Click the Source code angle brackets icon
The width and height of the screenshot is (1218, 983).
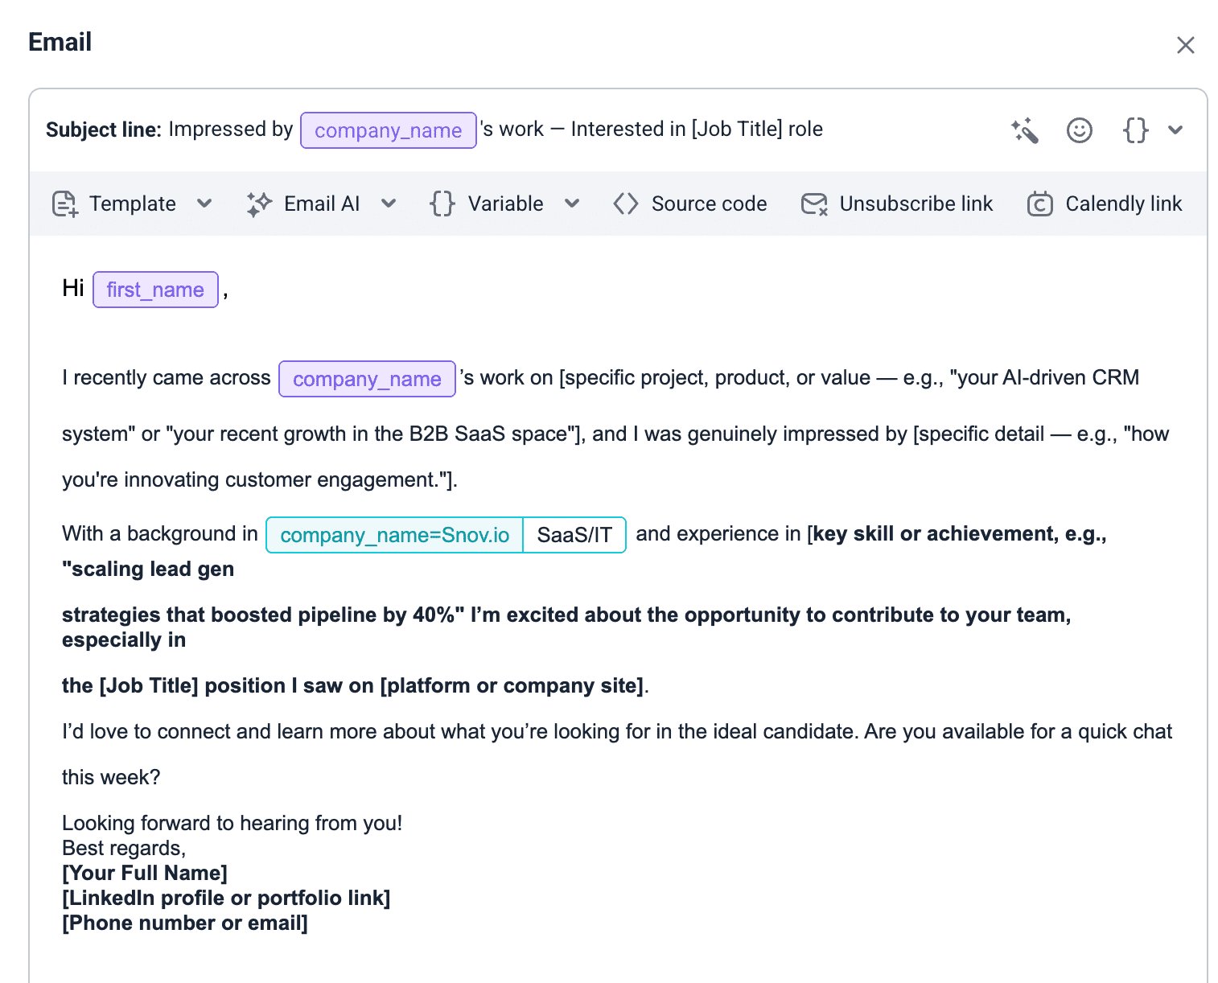tap(626, 204)
